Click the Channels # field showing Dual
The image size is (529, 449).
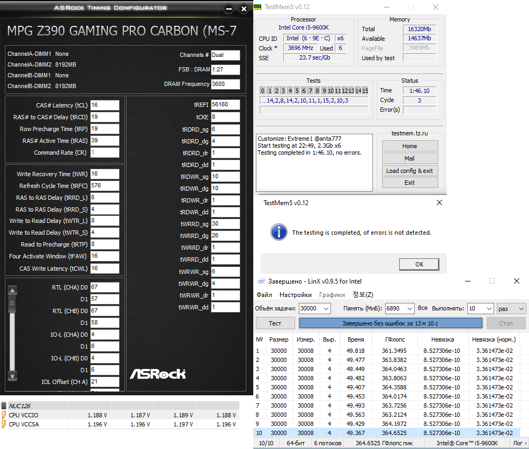(225, 55)
